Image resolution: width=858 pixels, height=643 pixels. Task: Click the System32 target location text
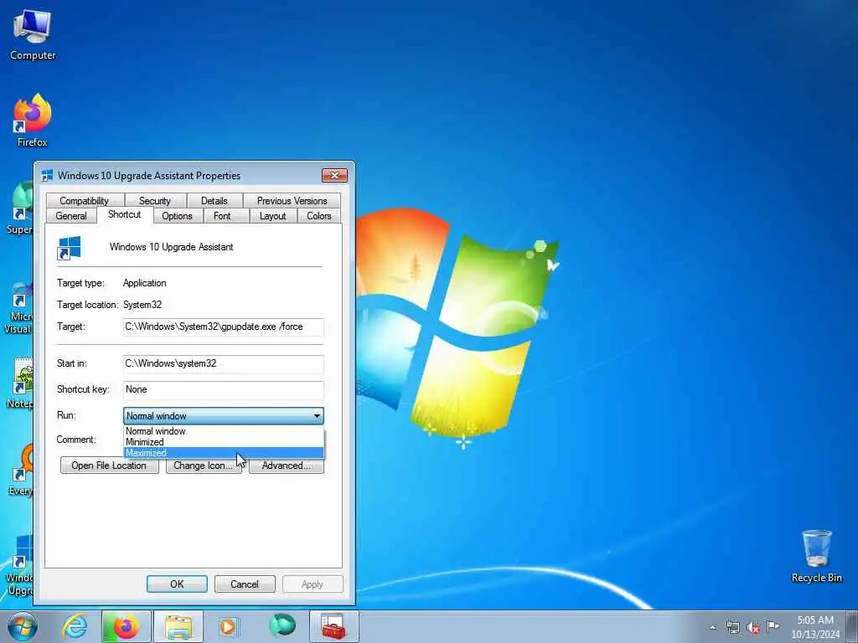click(x=142, y=305)
